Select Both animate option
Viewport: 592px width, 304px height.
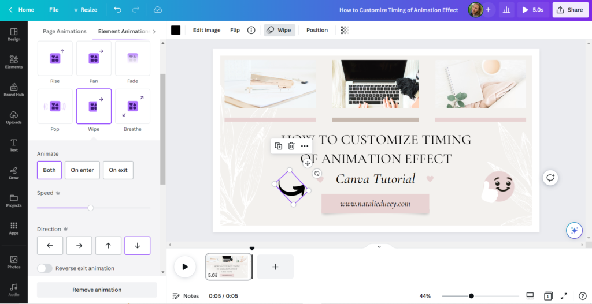[49, 170]
